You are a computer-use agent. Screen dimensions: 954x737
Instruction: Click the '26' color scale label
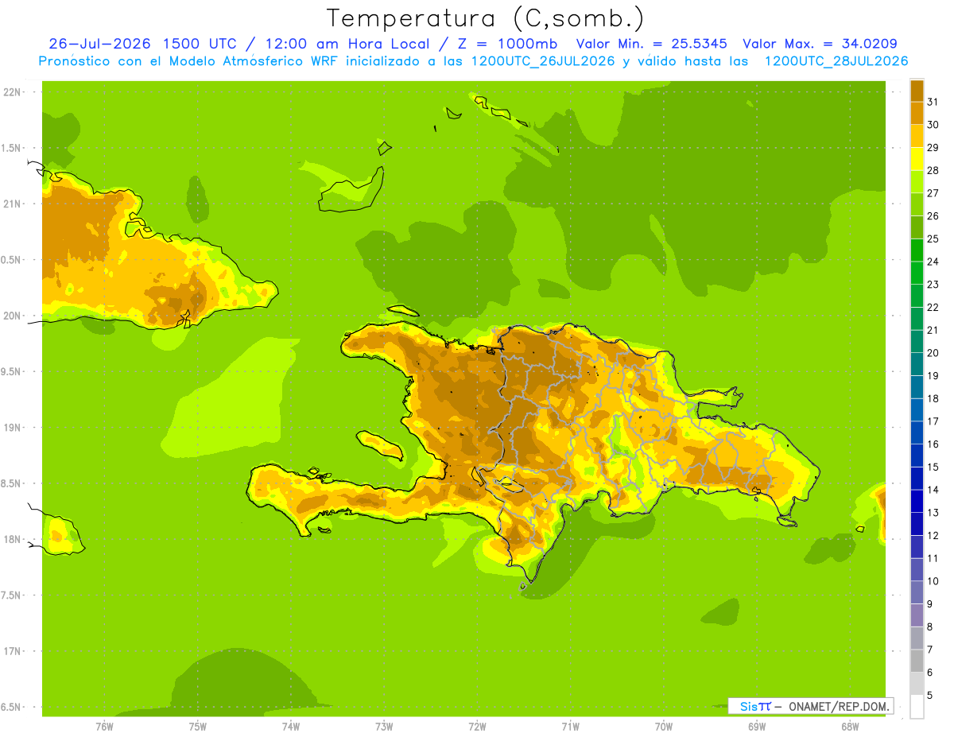point(933,216)
